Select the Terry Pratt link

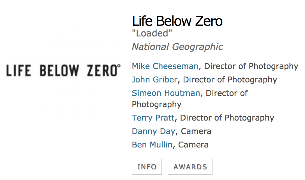[x=153, y=118]
